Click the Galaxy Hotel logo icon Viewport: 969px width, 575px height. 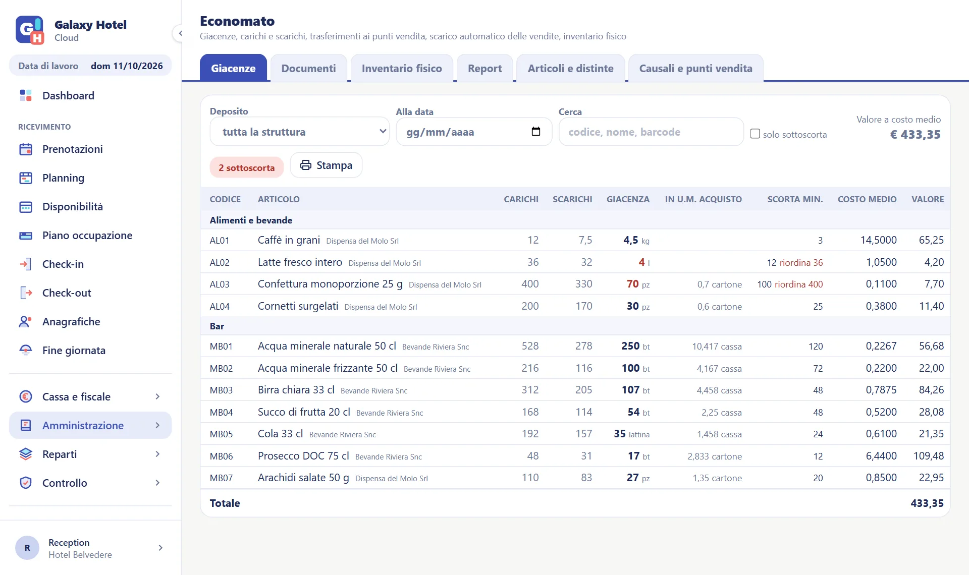click(x=30, y=30)
